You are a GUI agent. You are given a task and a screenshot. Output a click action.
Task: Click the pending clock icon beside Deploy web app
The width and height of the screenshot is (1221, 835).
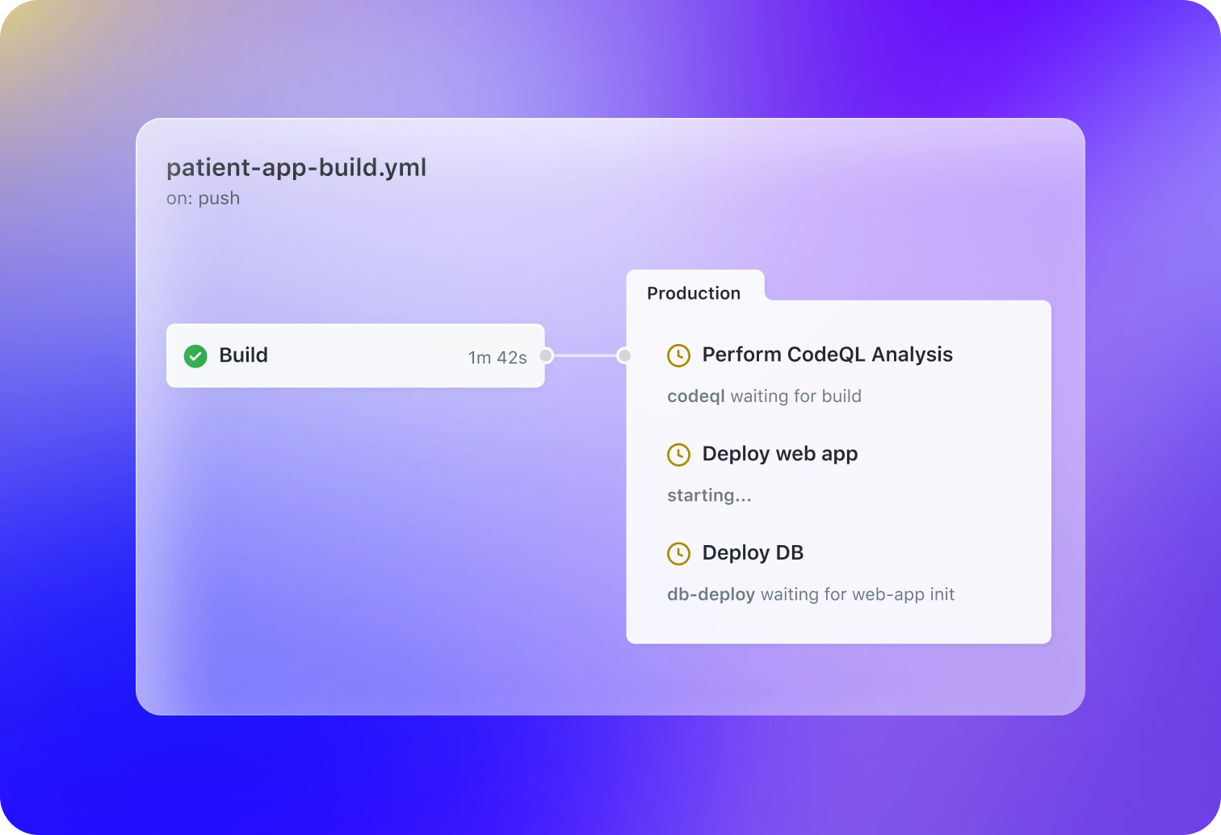[x=678, y=455]
